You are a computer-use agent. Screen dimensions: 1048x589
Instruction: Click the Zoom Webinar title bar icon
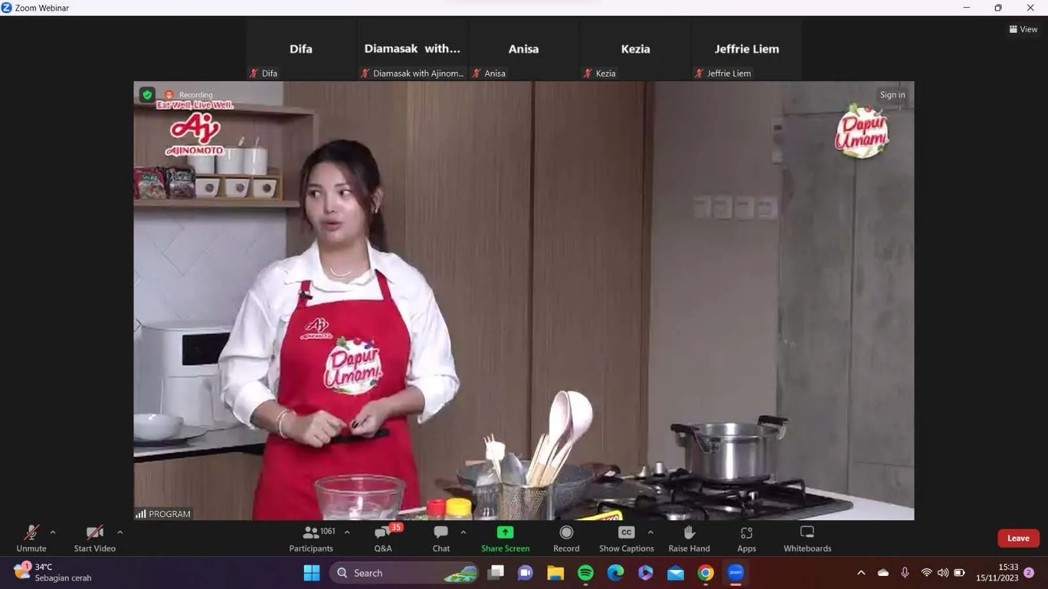click(7, 8)
